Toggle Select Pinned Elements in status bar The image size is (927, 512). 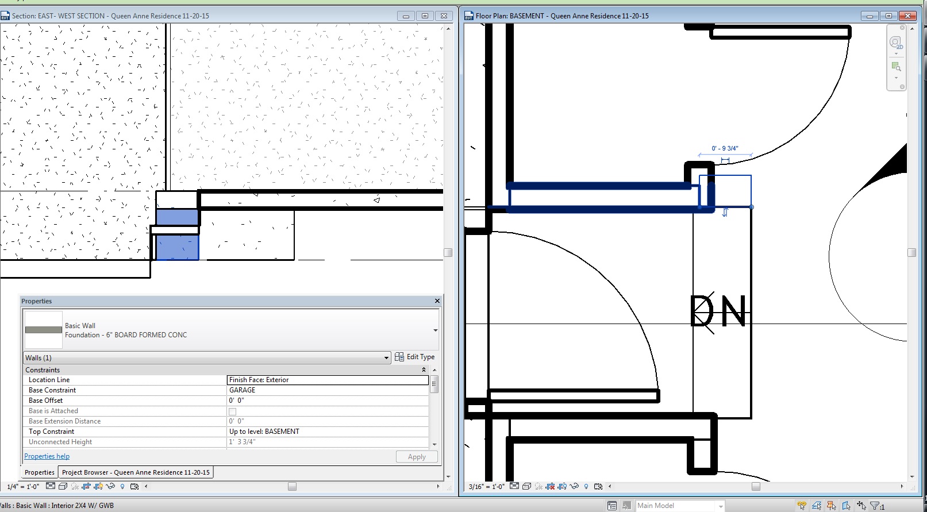tap(832, 506)
